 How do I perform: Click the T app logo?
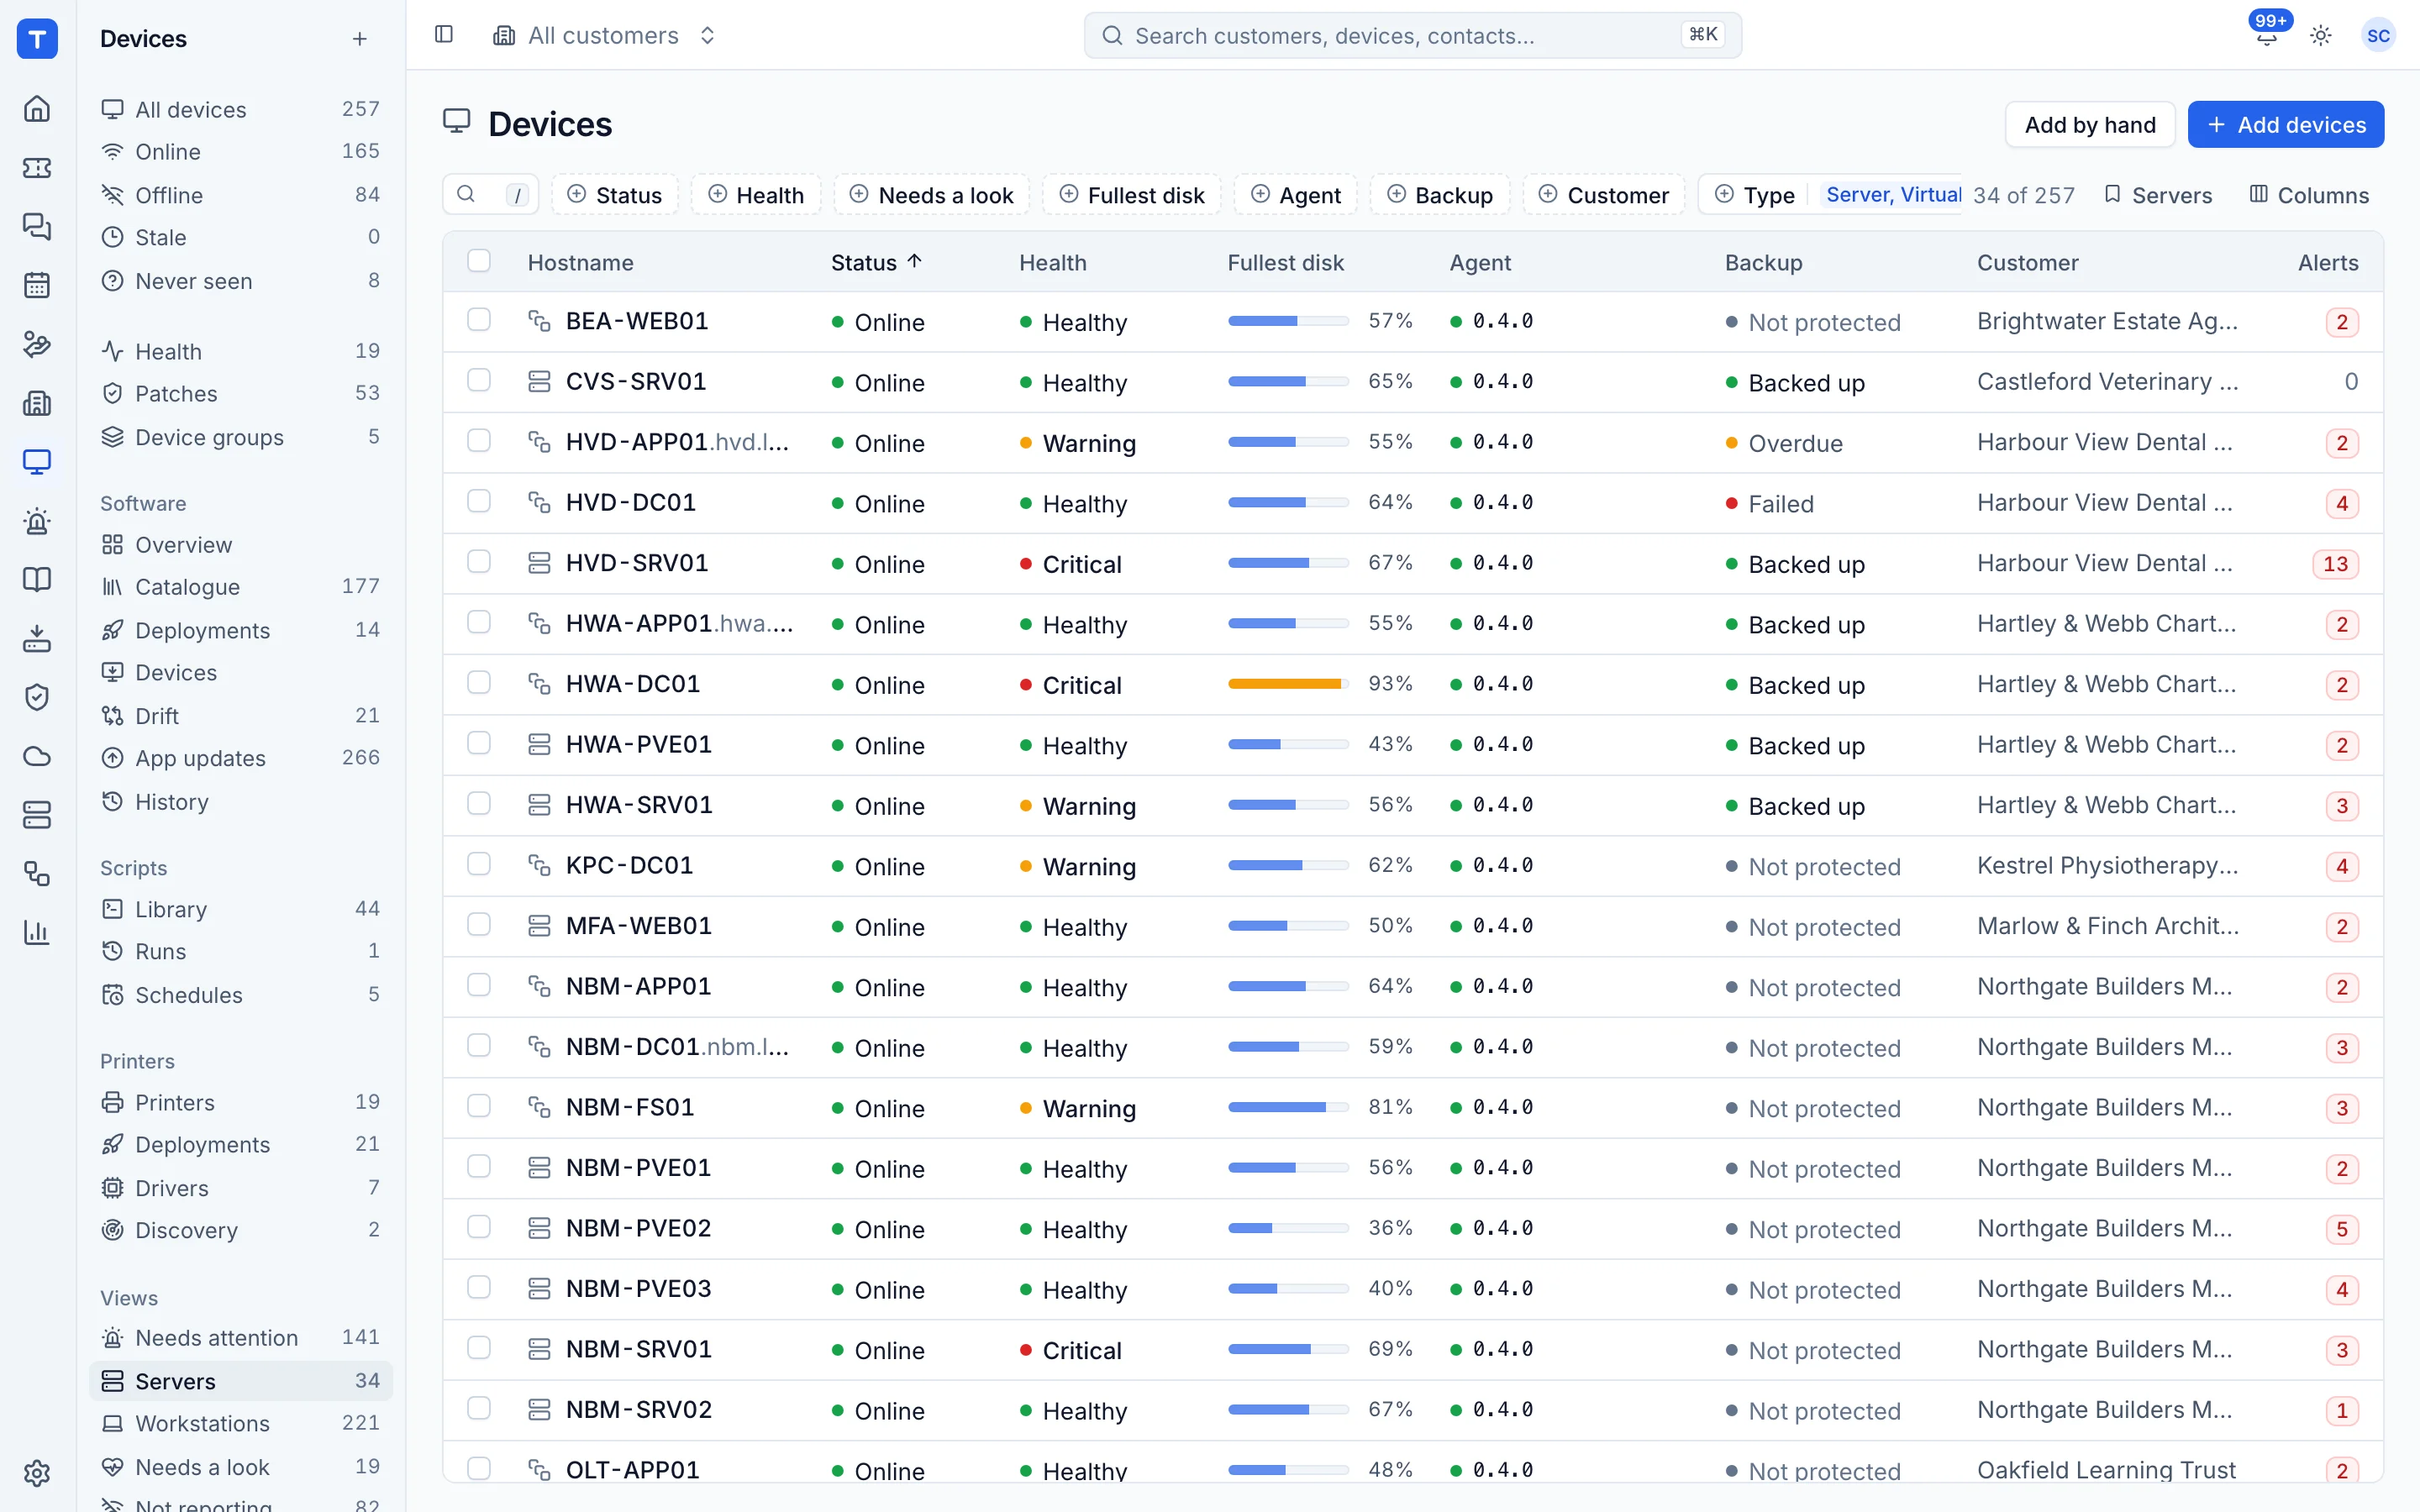(37, 39)
